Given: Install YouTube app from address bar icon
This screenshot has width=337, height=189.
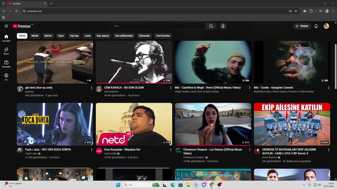Looking at the screenshot, I should [290, 11].
